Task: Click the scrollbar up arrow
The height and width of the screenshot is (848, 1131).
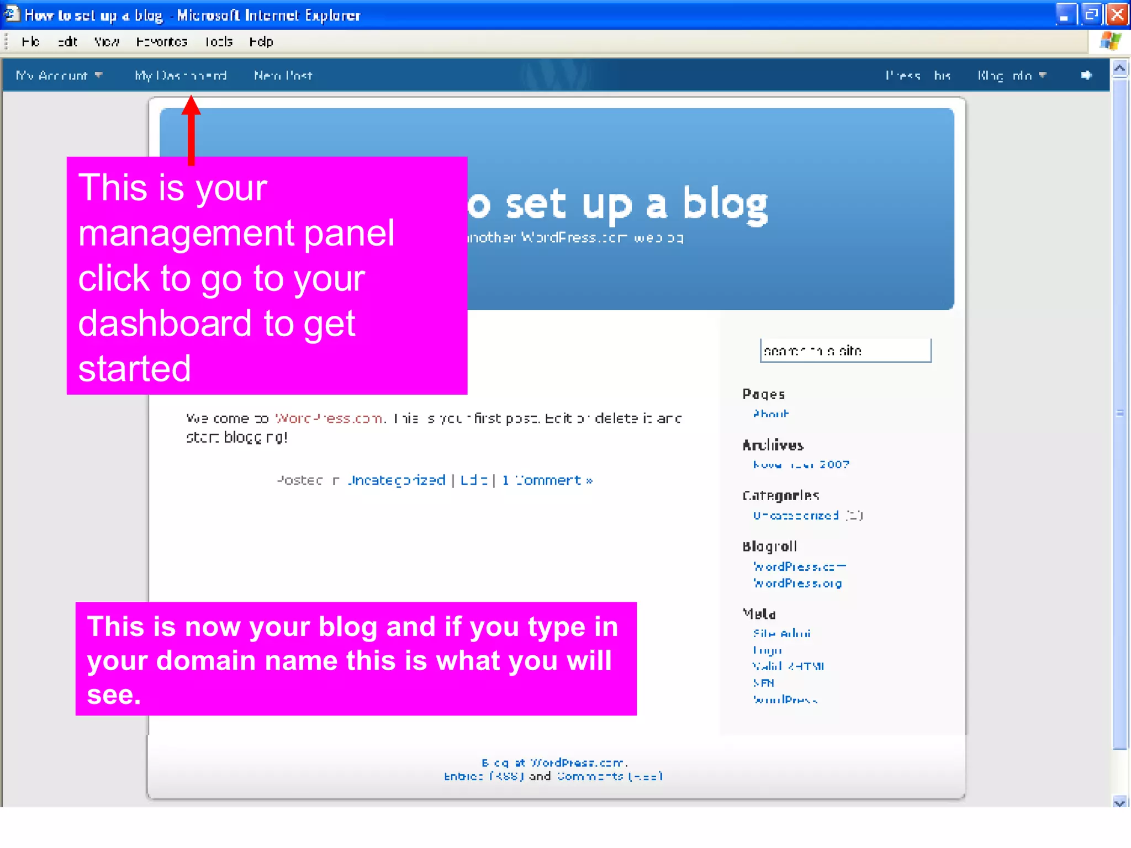Action: tap(1119, 68)
